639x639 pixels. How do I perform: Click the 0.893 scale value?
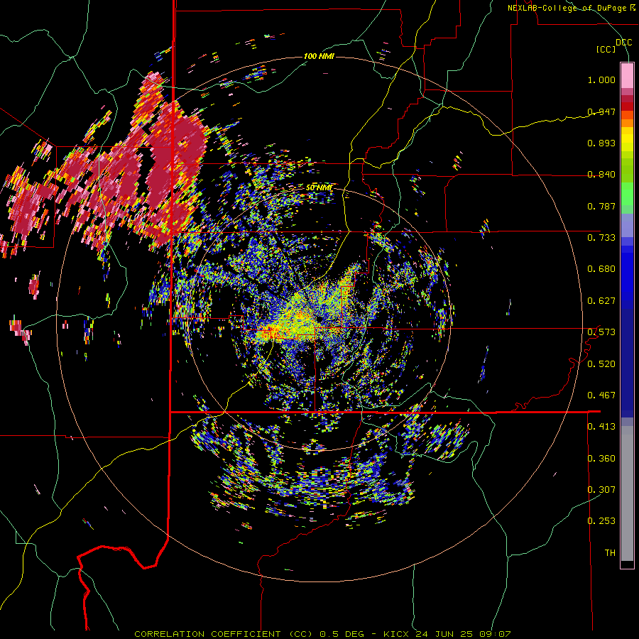tap(601, 143)
